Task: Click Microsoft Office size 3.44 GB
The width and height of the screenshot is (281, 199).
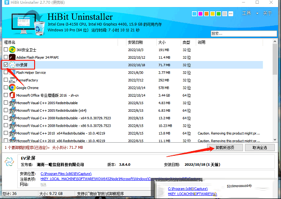Action: (164, 95)
